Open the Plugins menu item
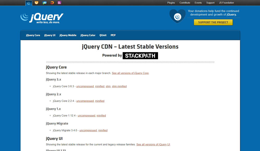 171,3
